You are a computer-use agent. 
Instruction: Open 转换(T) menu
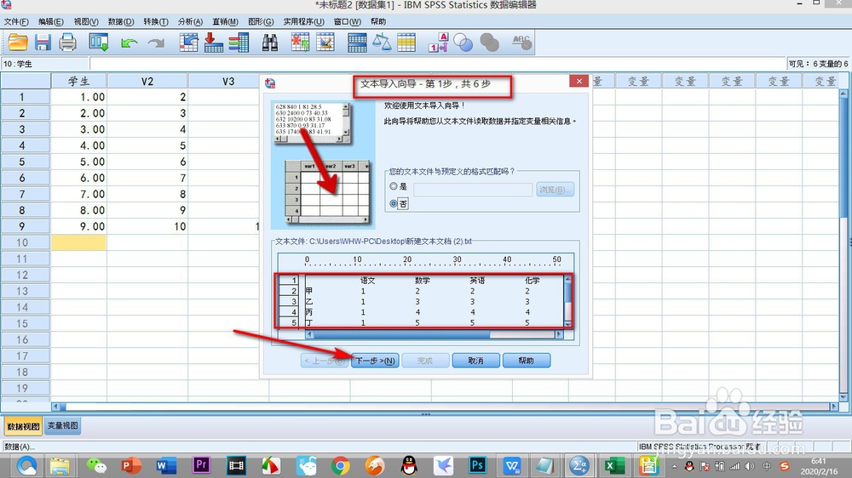pyautogui.click(x=156, y=22)
